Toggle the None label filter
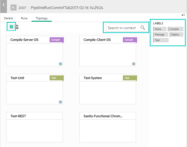Image resolution: width=187 pixels, height=147 pixels. (x=159, y=29)
